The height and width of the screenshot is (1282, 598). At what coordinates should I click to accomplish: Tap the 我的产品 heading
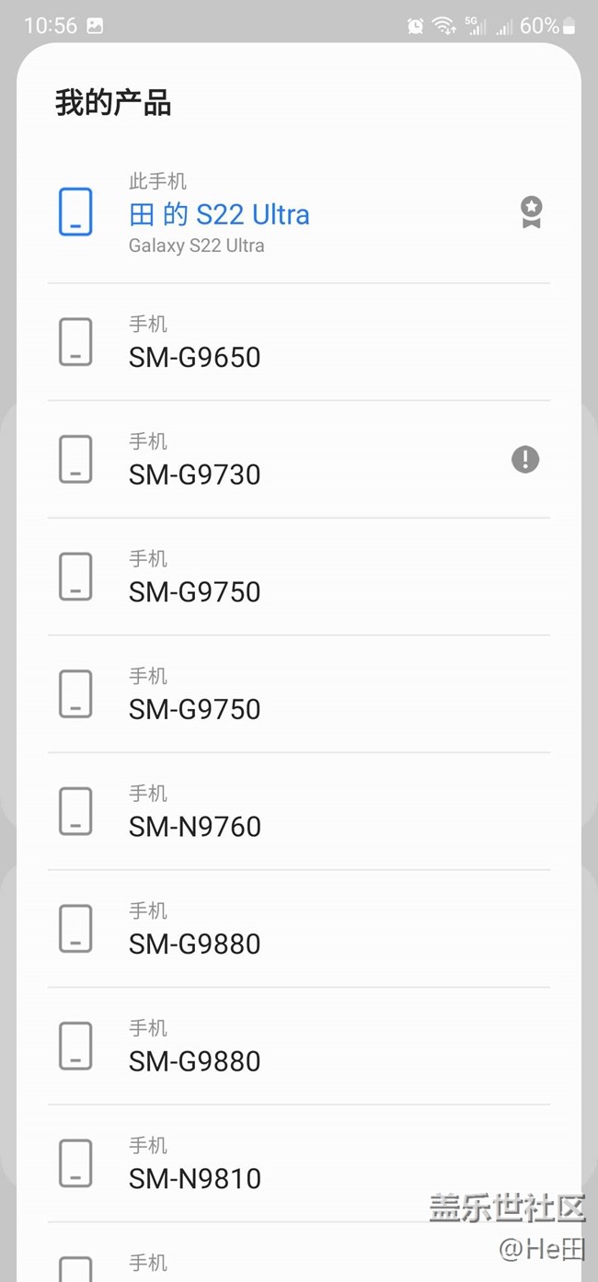113,102
